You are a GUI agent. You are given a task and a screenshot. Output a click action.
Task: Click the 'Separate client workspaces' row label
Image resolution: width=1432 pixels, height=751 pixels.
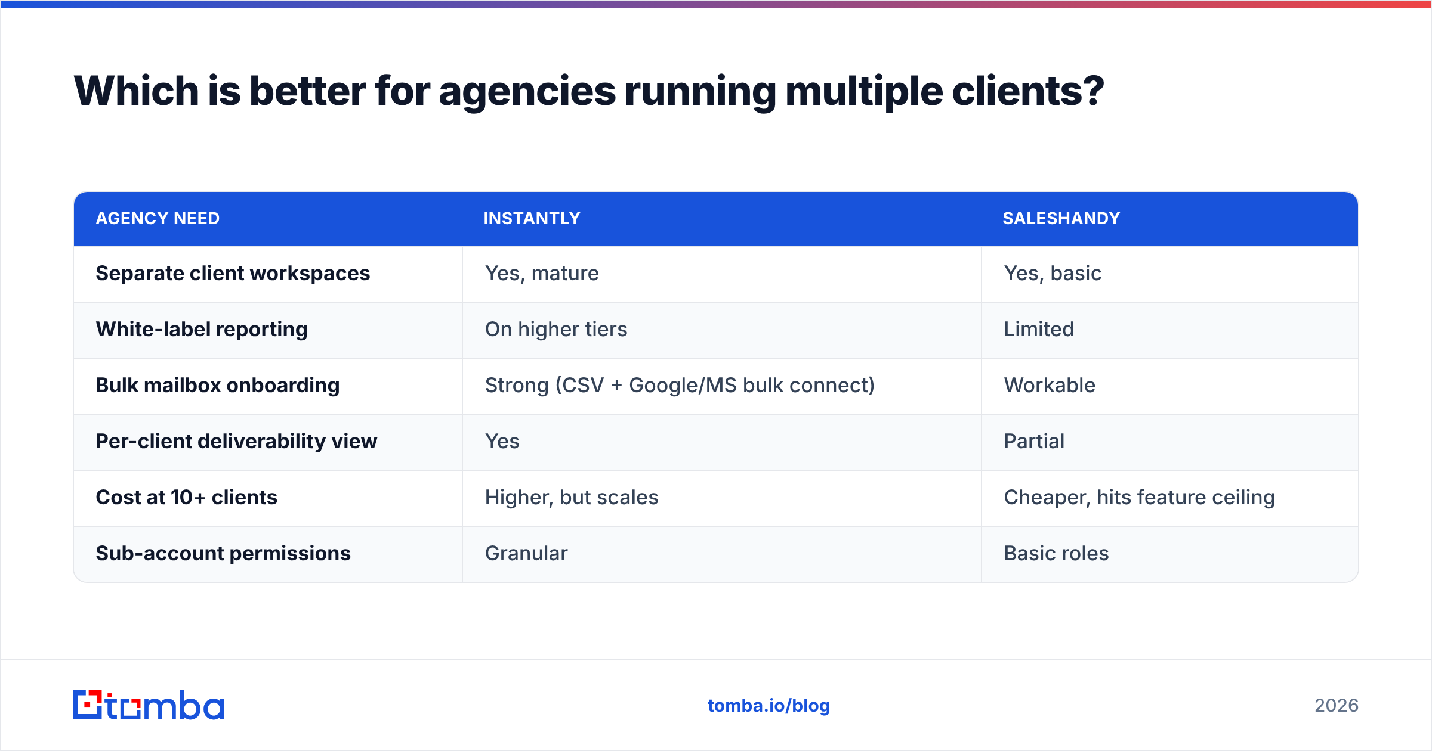pos(233,273)
